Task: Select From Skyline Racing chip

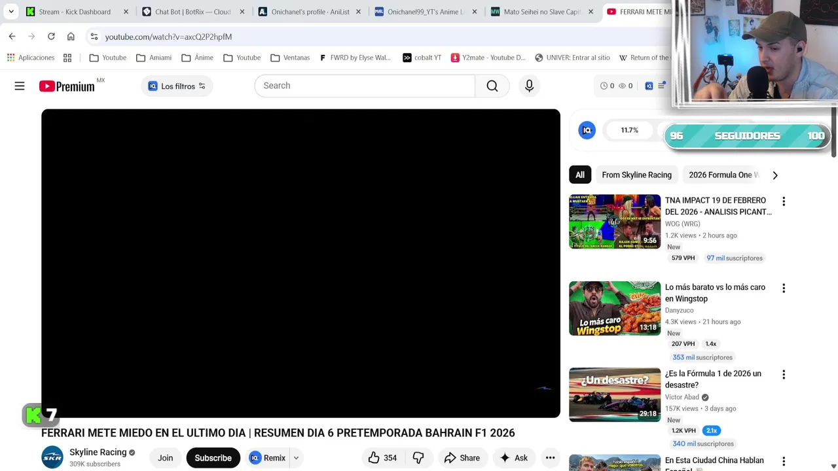Action: [636, 175]
